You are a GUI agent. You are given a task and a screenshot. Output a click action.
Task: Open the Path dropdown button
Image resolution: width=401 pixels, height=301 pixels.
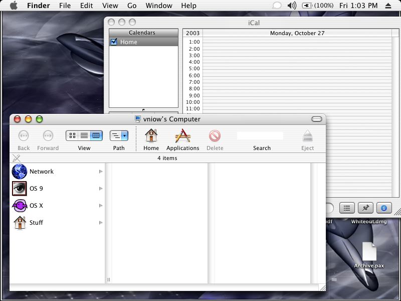(x=119, y=135)
